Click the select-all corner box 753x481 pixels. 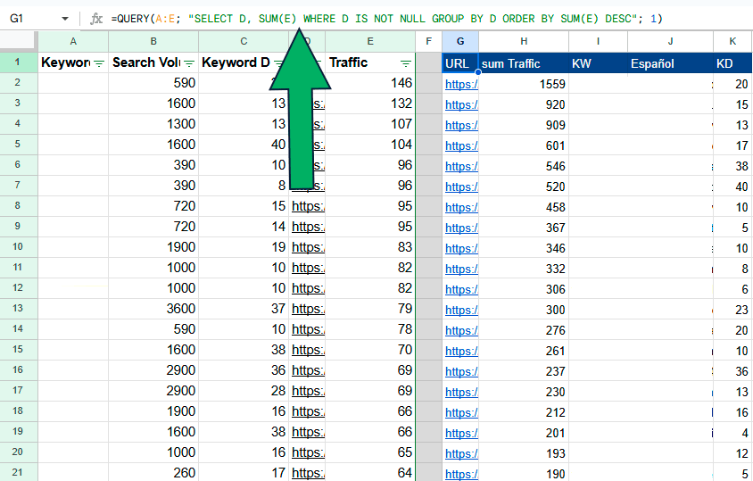(18, 42)
